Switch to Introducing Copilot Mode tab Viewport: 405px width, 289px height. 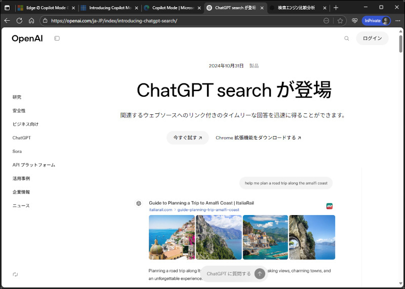tap(108, 8)
